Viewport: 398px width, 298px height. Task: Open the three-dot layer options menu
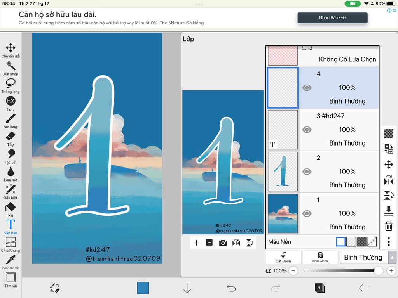click(x=389, y=242)
